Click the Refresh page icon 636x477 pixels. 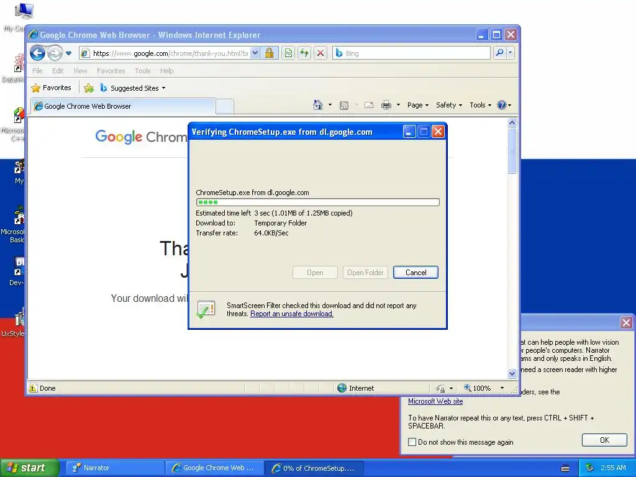click(x=304, y=53)
